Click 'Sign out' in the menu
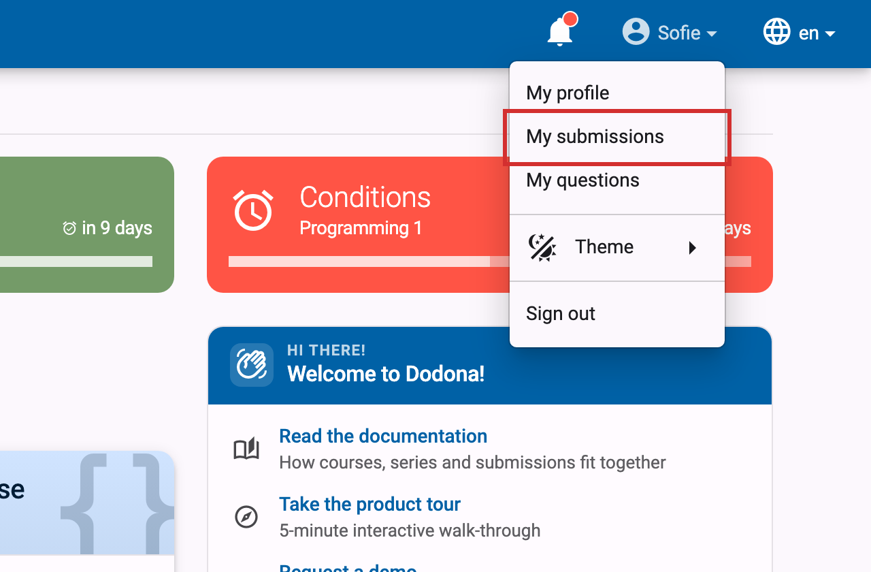The image size is (871, 572). [x=617, y=313]
